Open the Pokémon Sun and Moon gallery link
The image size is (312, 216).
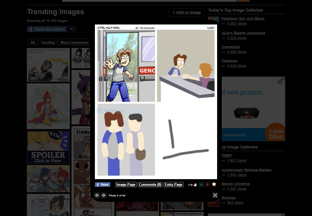coord(243,19)
